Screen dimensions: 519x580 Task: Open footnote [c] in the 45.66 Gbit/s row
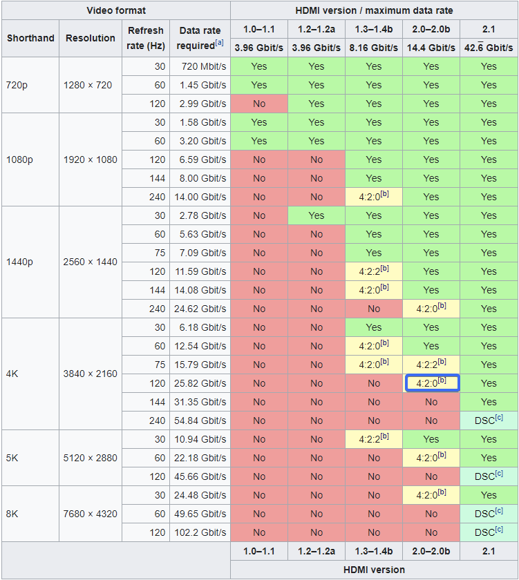499,474
